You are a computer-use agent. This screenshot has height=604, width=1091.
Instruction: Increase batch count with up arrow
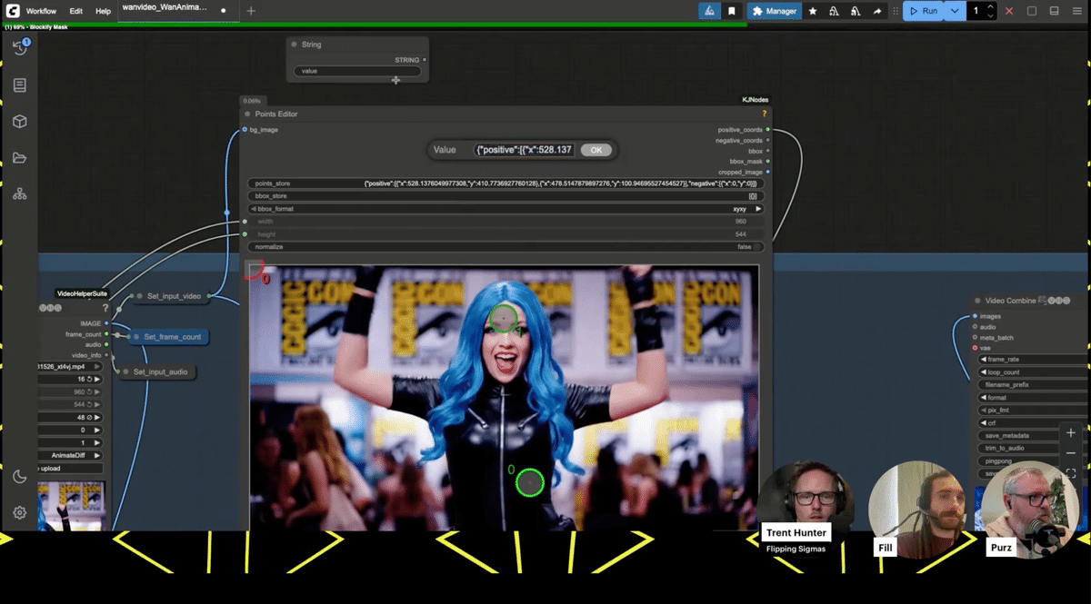[990, 7]
